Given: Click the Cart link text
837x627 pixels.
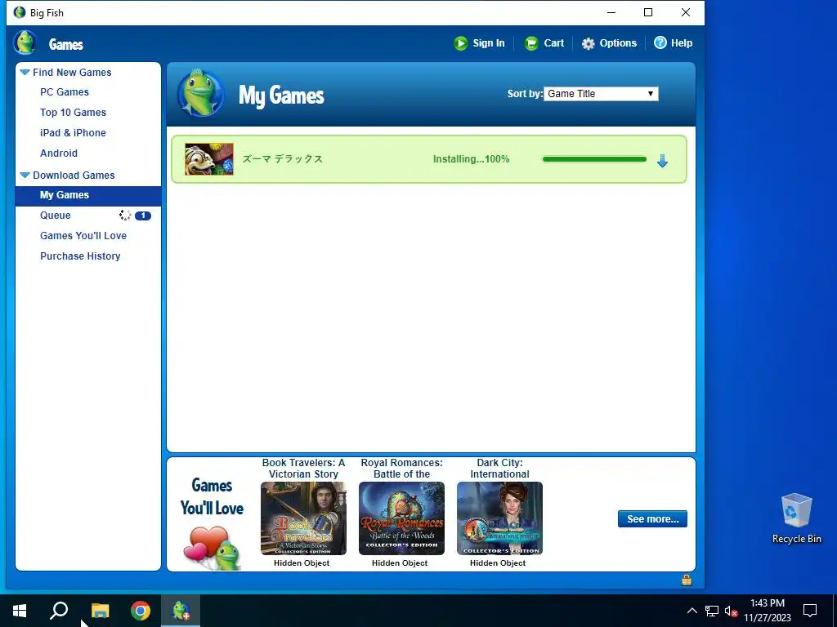Looking at the screenshot, I should tap(553, 43).
